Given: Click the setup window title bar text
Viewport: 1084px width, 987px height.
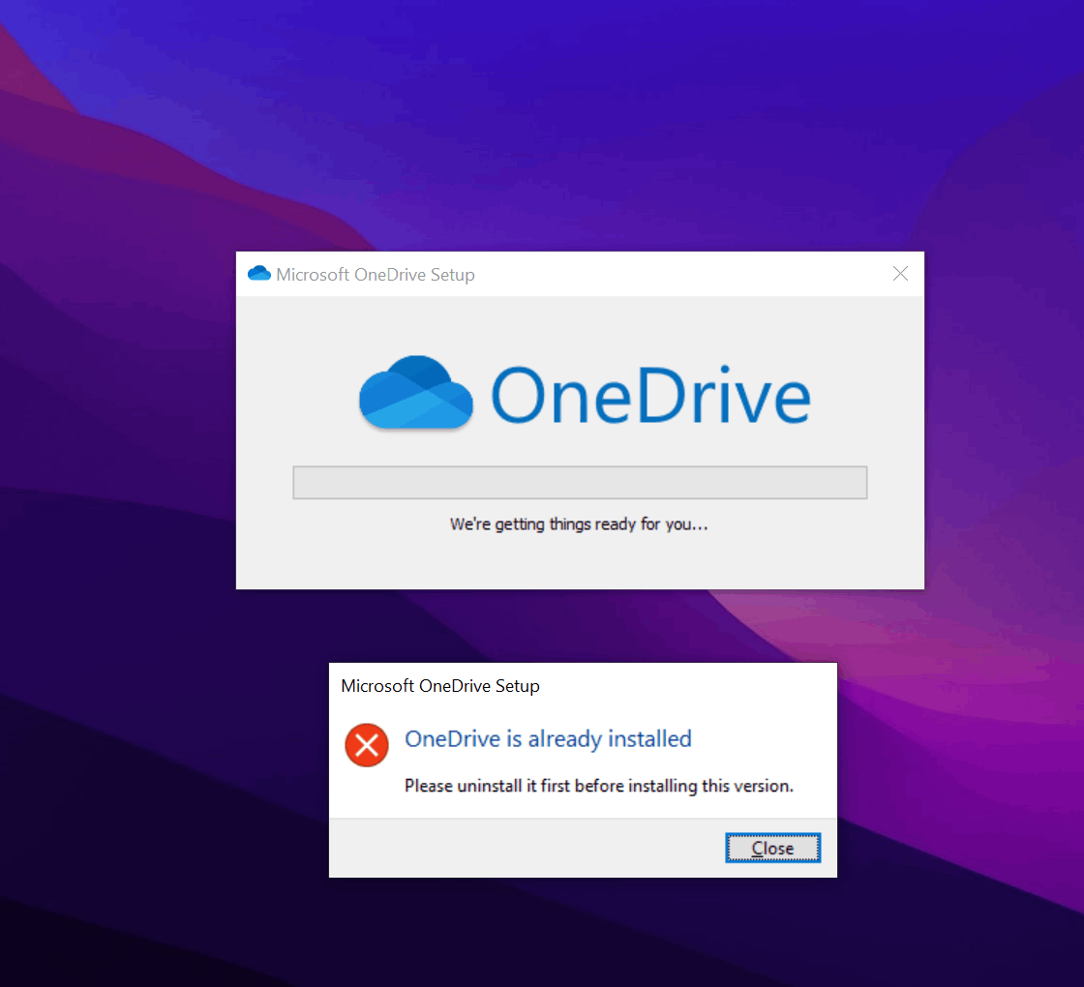Looking at the screenshot, I should point(376,275).
